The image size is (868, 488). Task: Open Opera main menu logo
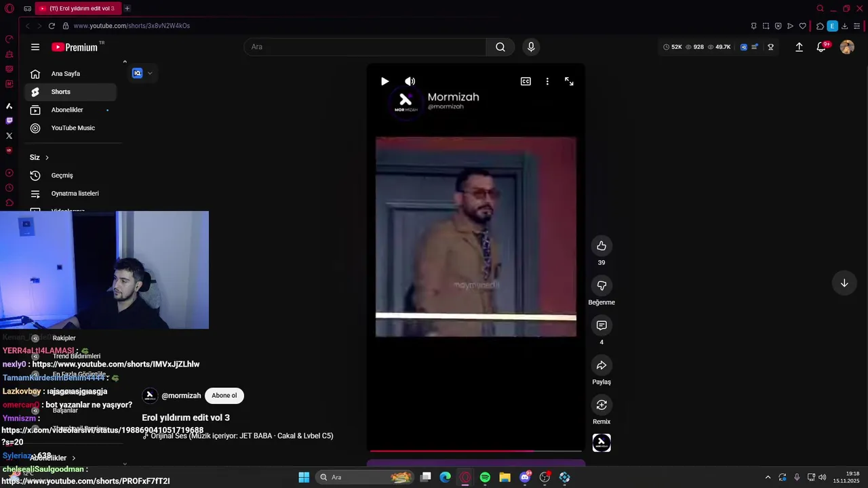9,8
